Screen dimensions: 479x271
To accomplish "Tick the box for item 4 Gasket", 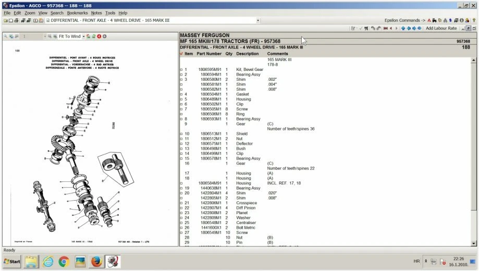I will (181, 94).
